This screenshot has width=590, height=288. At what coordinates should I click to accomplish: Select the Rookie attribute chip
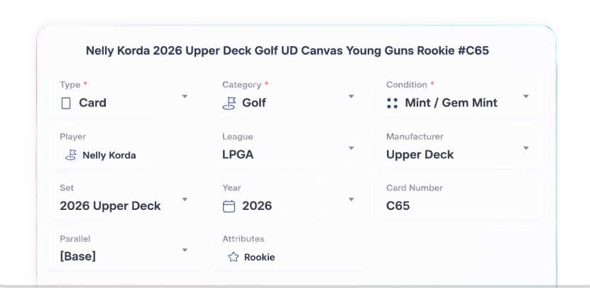(x=252, y=257)
